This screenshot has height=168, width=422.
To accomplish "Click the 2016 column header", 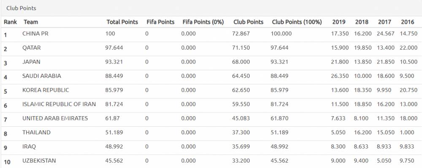I will 408,22.
